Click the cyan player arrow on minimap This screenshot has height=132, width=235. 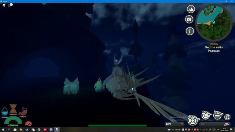point(214,23)
